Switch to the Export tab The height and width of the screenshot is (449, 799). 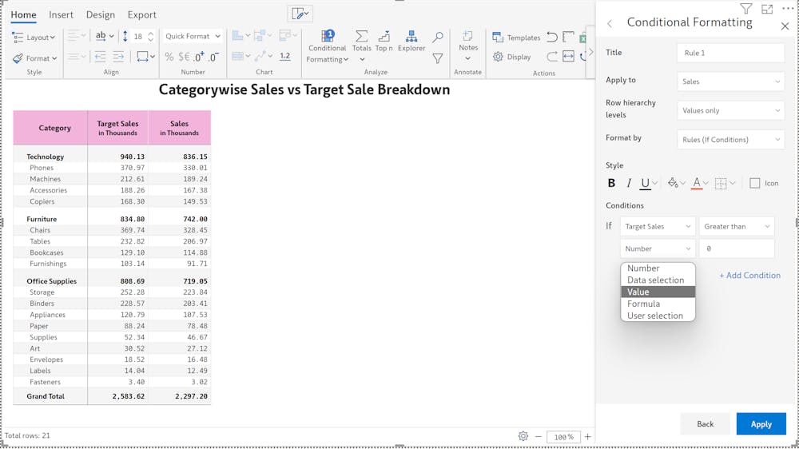[141, 14]
